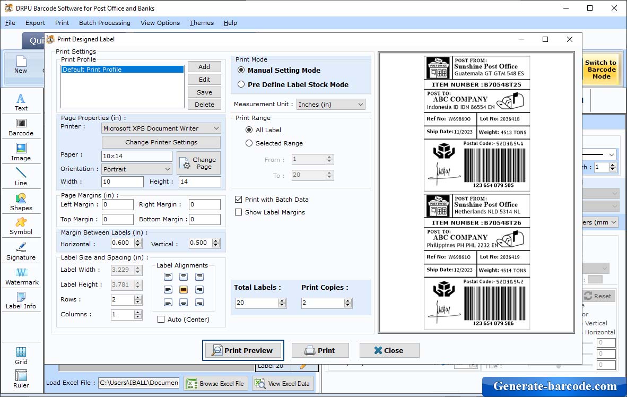Set label alignment to bottom left

pos(168,303)
